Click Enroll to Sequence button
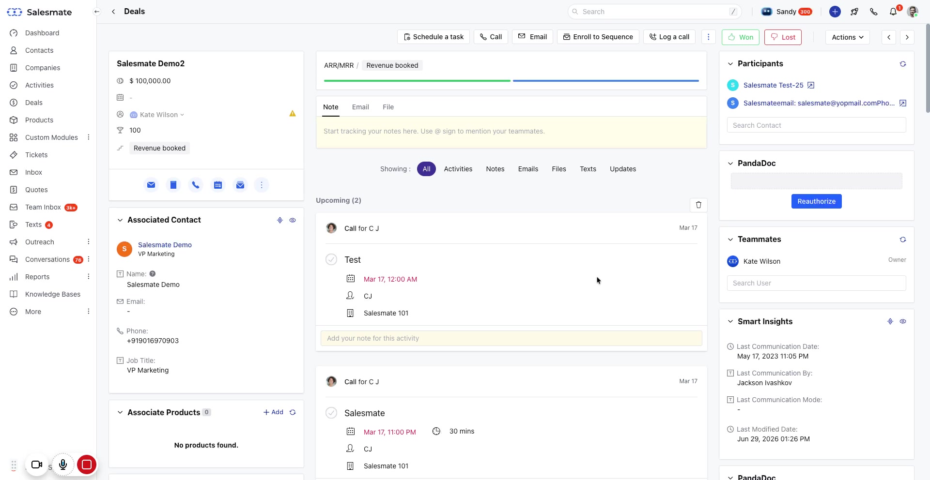 598,37
